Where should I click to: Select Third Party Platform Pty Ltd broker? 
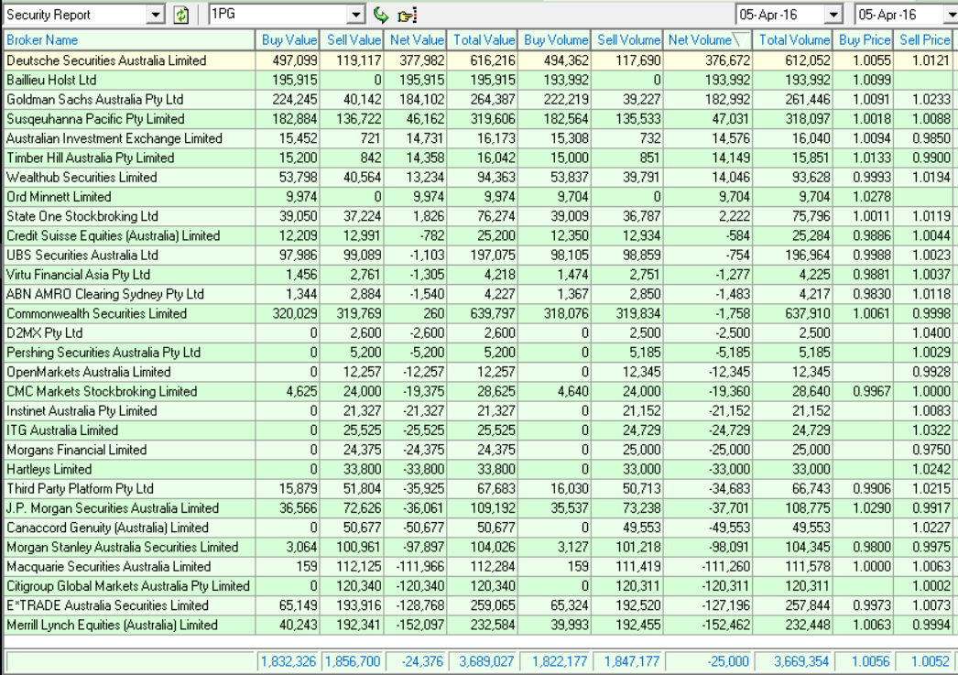[x=80, y=491]
